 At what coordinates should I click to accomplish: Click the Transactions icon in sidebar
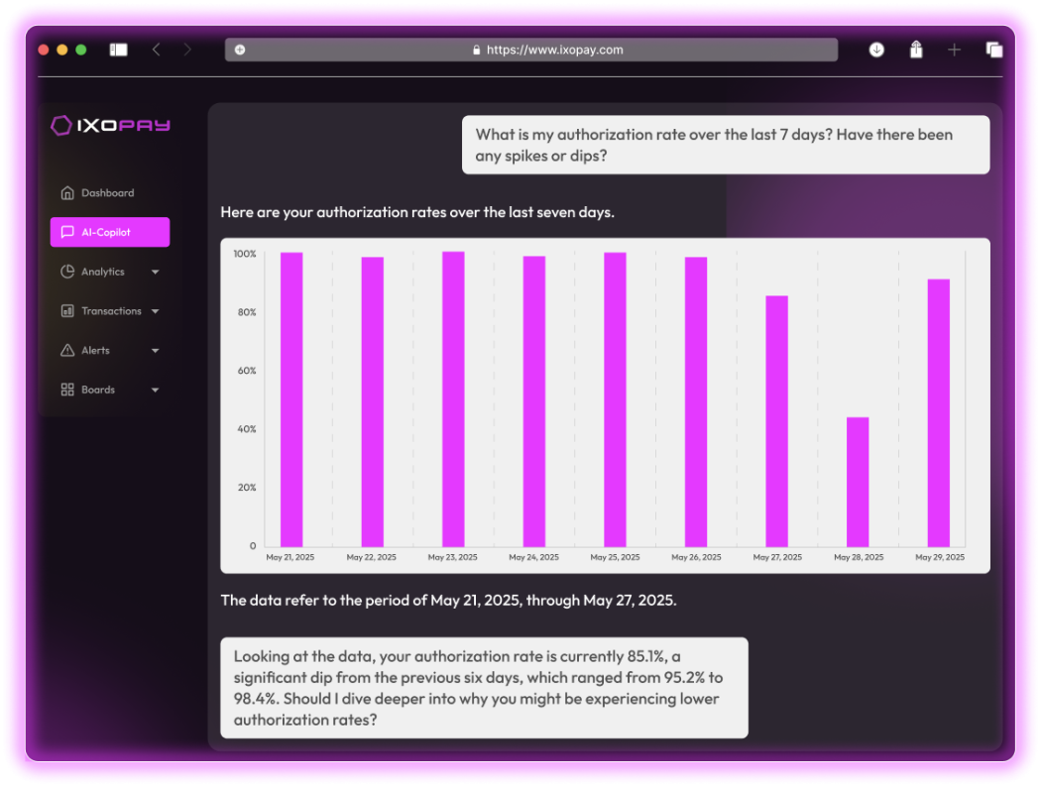pyautogui.click(x=67, y=311)
